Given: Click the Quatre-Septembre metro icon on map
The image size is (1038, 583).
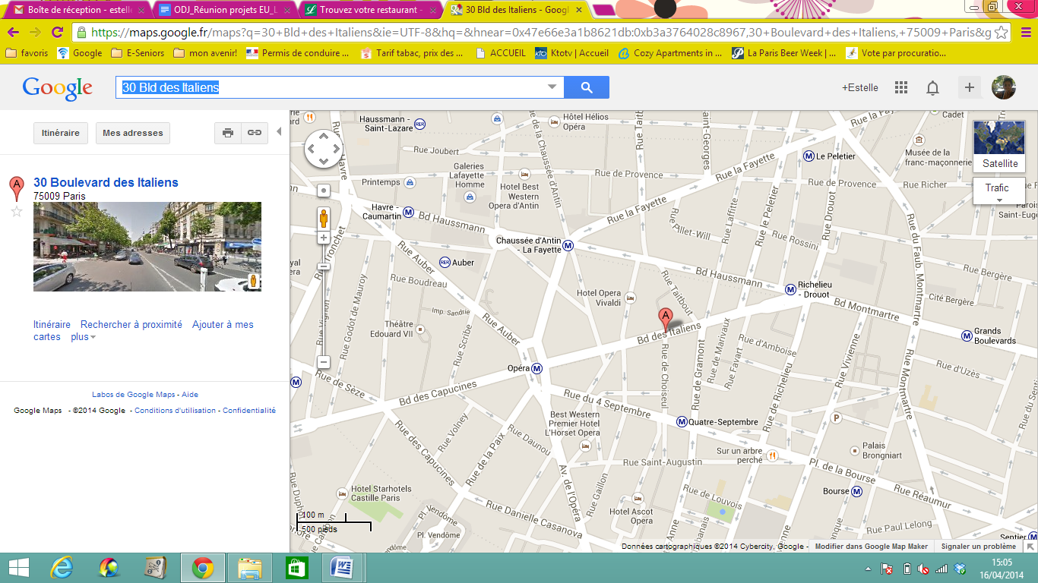Looking at the screenshot, I should tap(682, 422).
